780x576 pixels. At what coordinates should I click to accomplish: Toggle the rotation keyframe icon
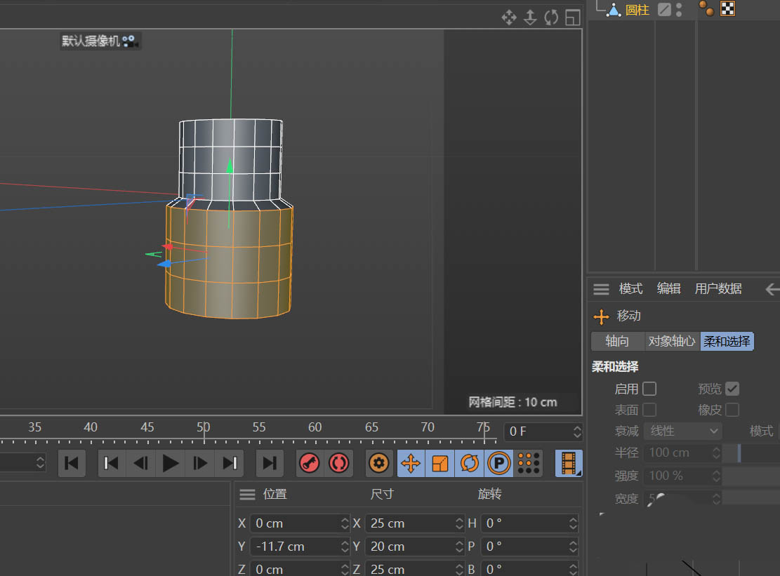click(470, 463)
